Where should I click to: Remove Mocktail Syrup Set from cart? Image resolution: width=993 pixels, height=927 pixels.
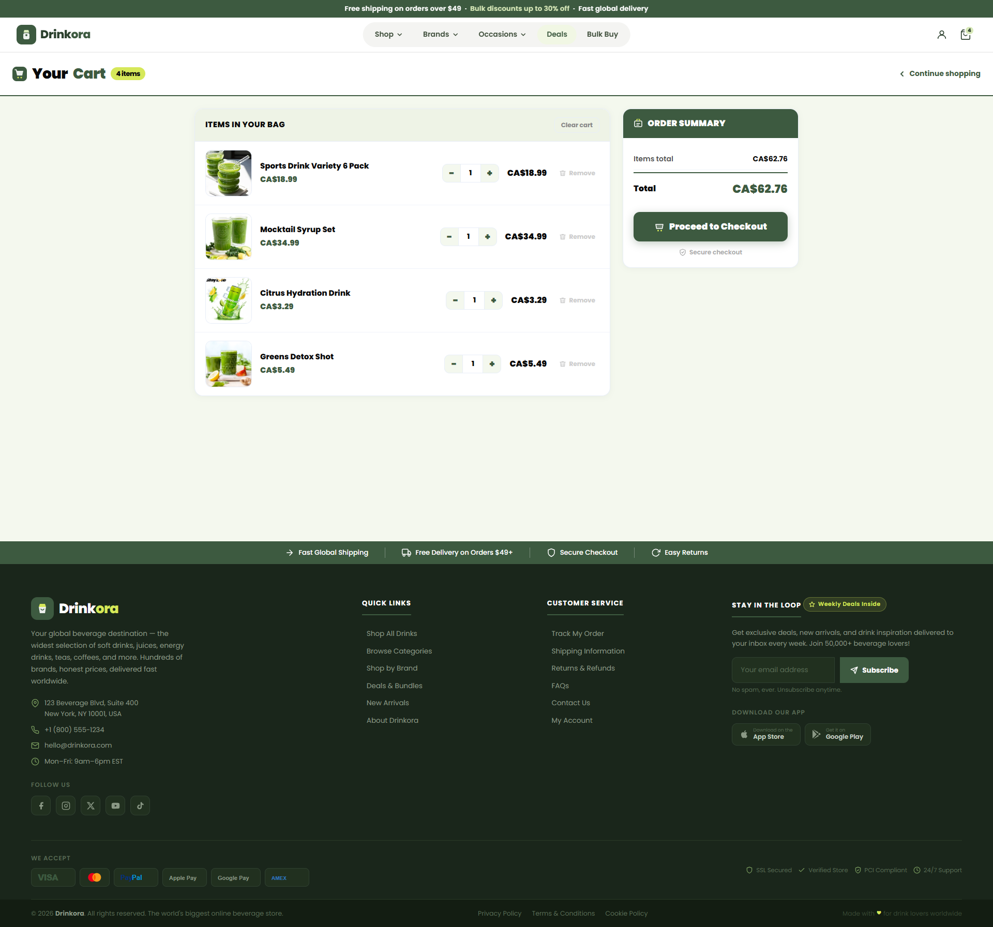577,237
